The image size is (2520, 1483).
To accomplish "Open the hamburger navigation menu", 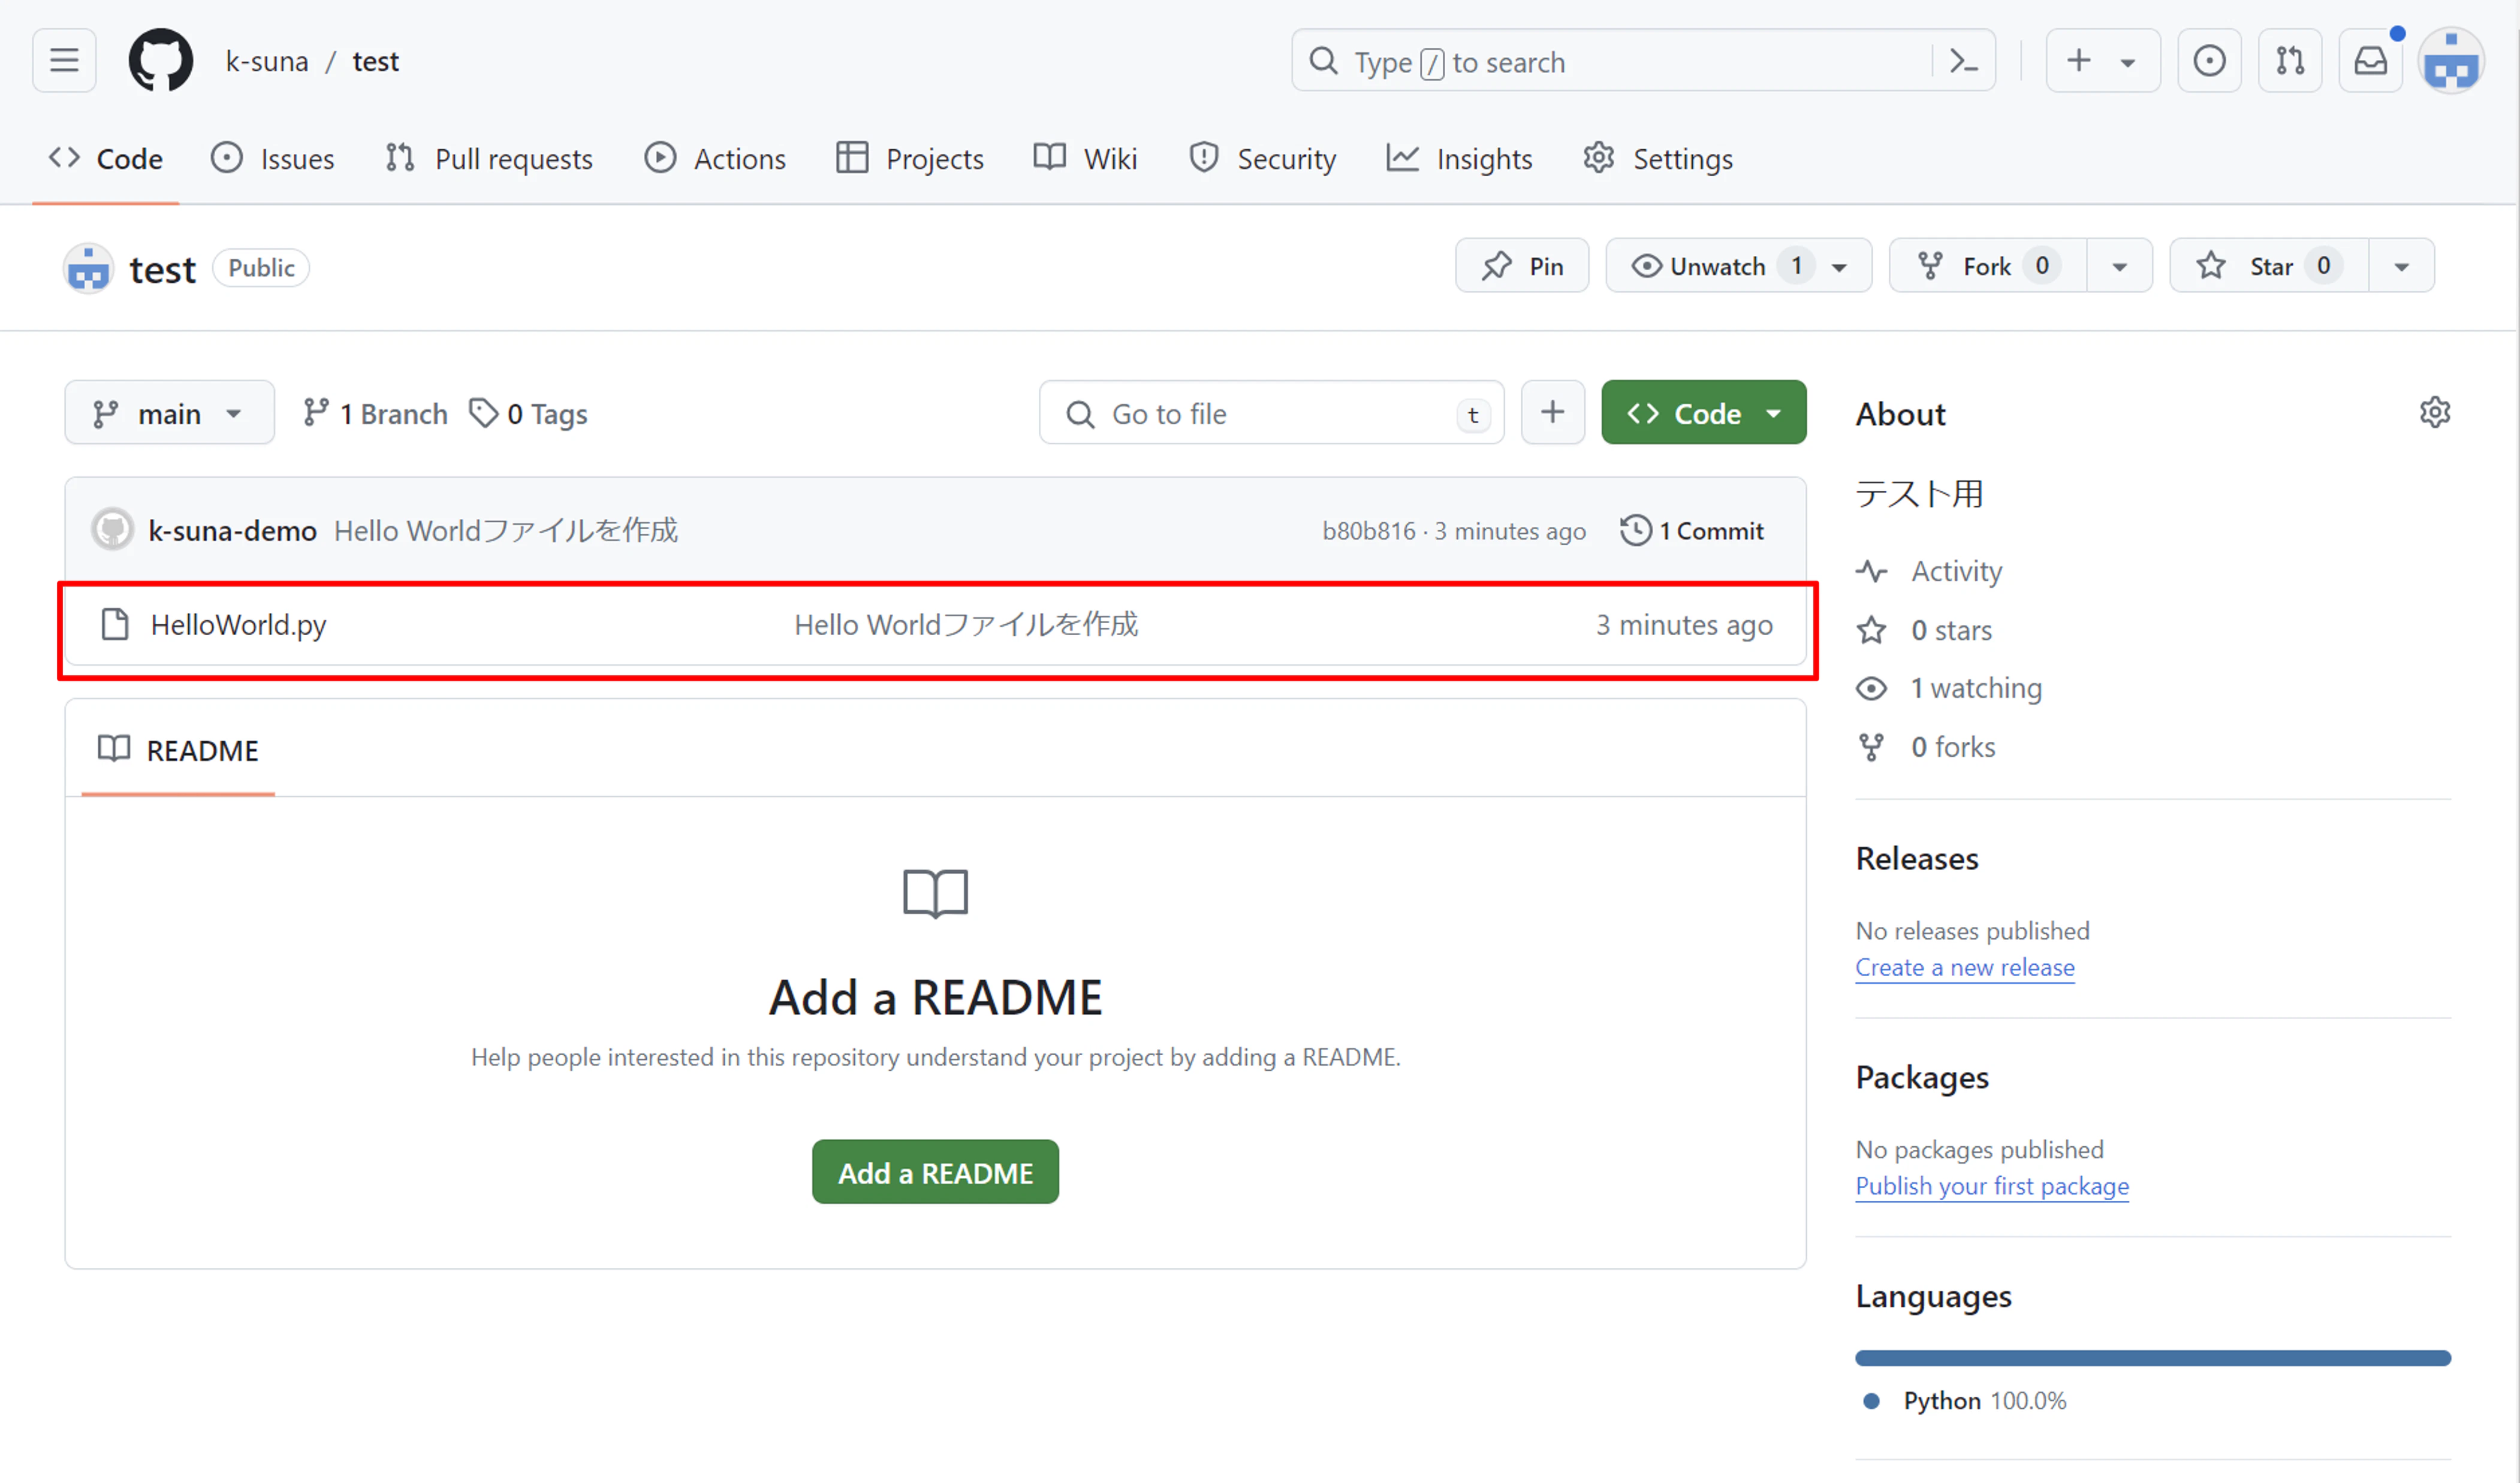I will (x=64, y=61).
